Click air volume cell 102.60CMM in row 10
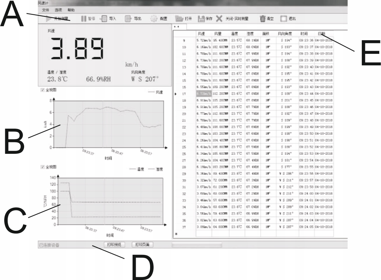Viewport: 381px width, 280px height. point(220,47)
